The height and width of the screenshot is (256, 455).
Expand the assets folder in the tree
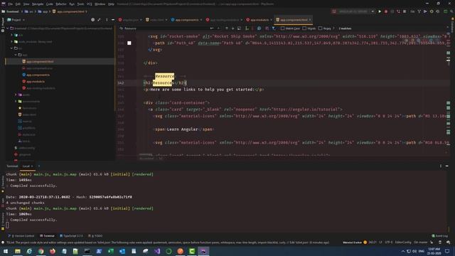pos(16,95)
